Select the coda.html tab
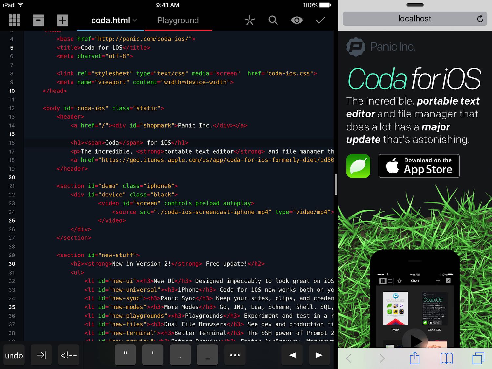This screenshot has height=369, width=492. click(x=110, y=20)
